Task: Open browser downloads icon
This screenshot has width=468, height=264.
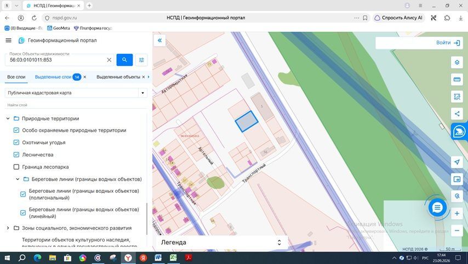Action: 460,18
